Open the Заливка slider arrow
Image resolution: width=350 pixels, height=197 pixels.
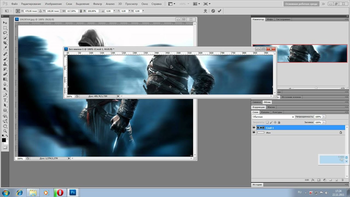[x=324, y=122]
